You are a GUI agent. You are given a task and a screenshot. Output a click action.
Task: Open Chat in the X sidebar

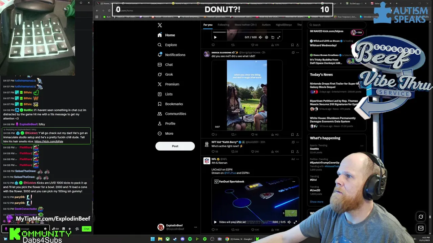165,64
